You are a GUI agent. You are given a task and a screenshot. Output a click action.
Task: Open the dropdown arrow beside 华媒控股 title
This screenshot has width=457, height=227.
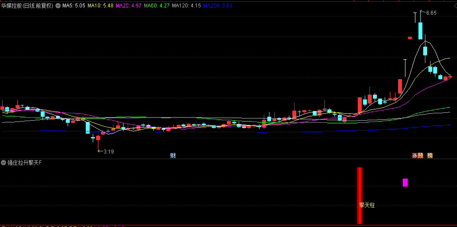coord(58,6)
